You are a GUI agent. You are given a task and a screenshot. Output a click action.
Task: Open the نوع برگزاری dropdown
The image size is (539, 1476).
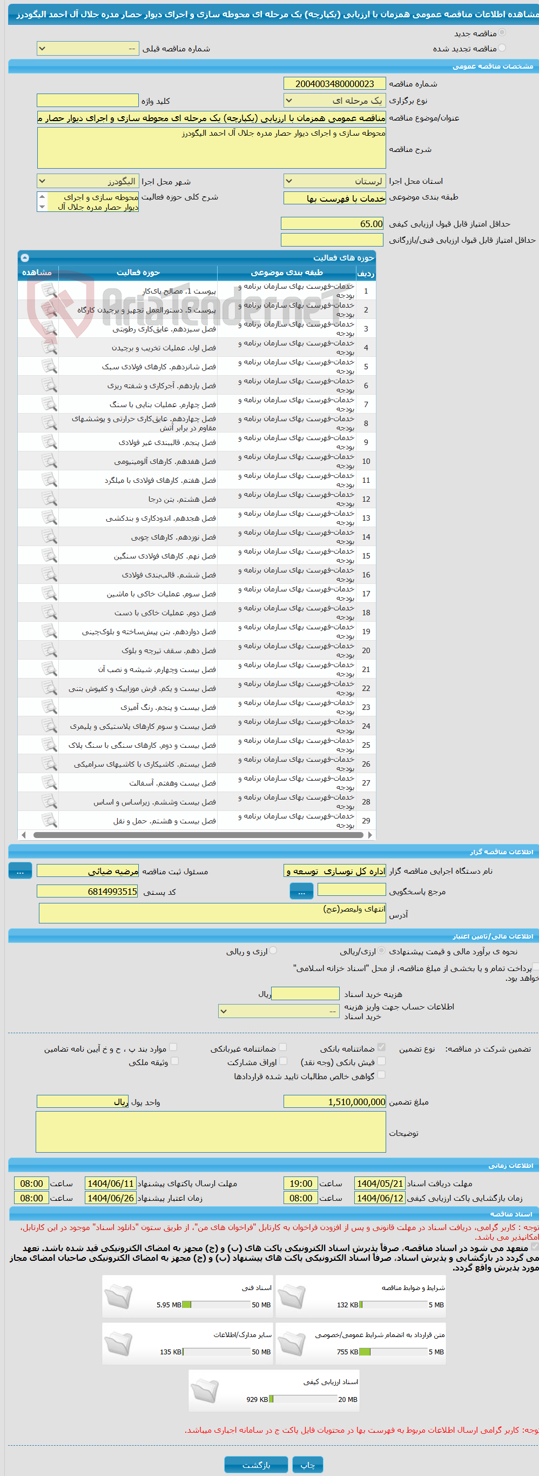point(335,100)
